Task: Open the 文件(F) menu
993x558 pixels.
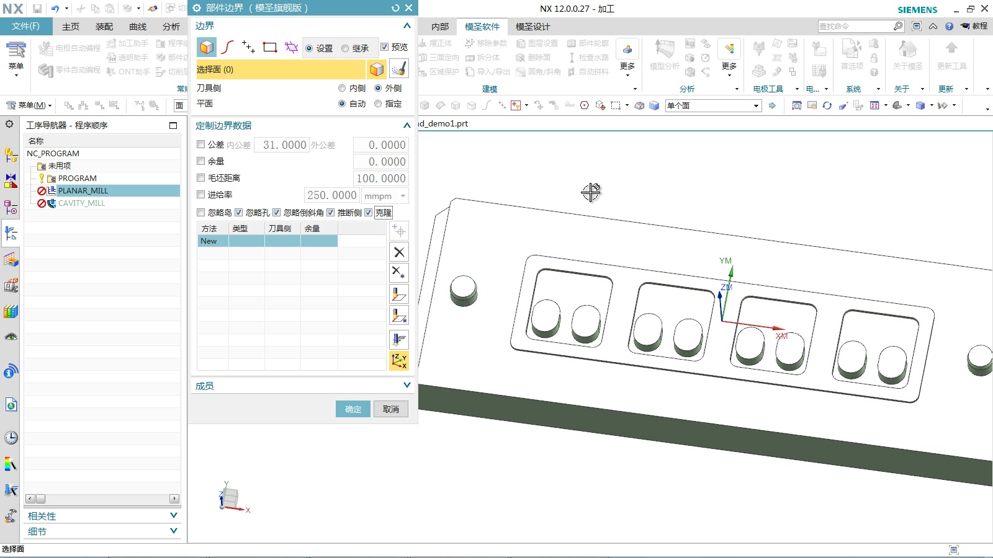Action: 25,26
